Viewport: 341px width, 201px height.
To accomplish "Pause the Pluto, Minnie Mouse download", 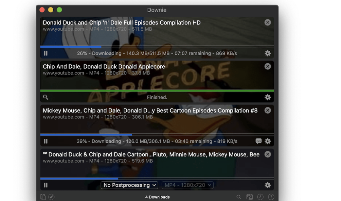I will (x=46, y=185).
